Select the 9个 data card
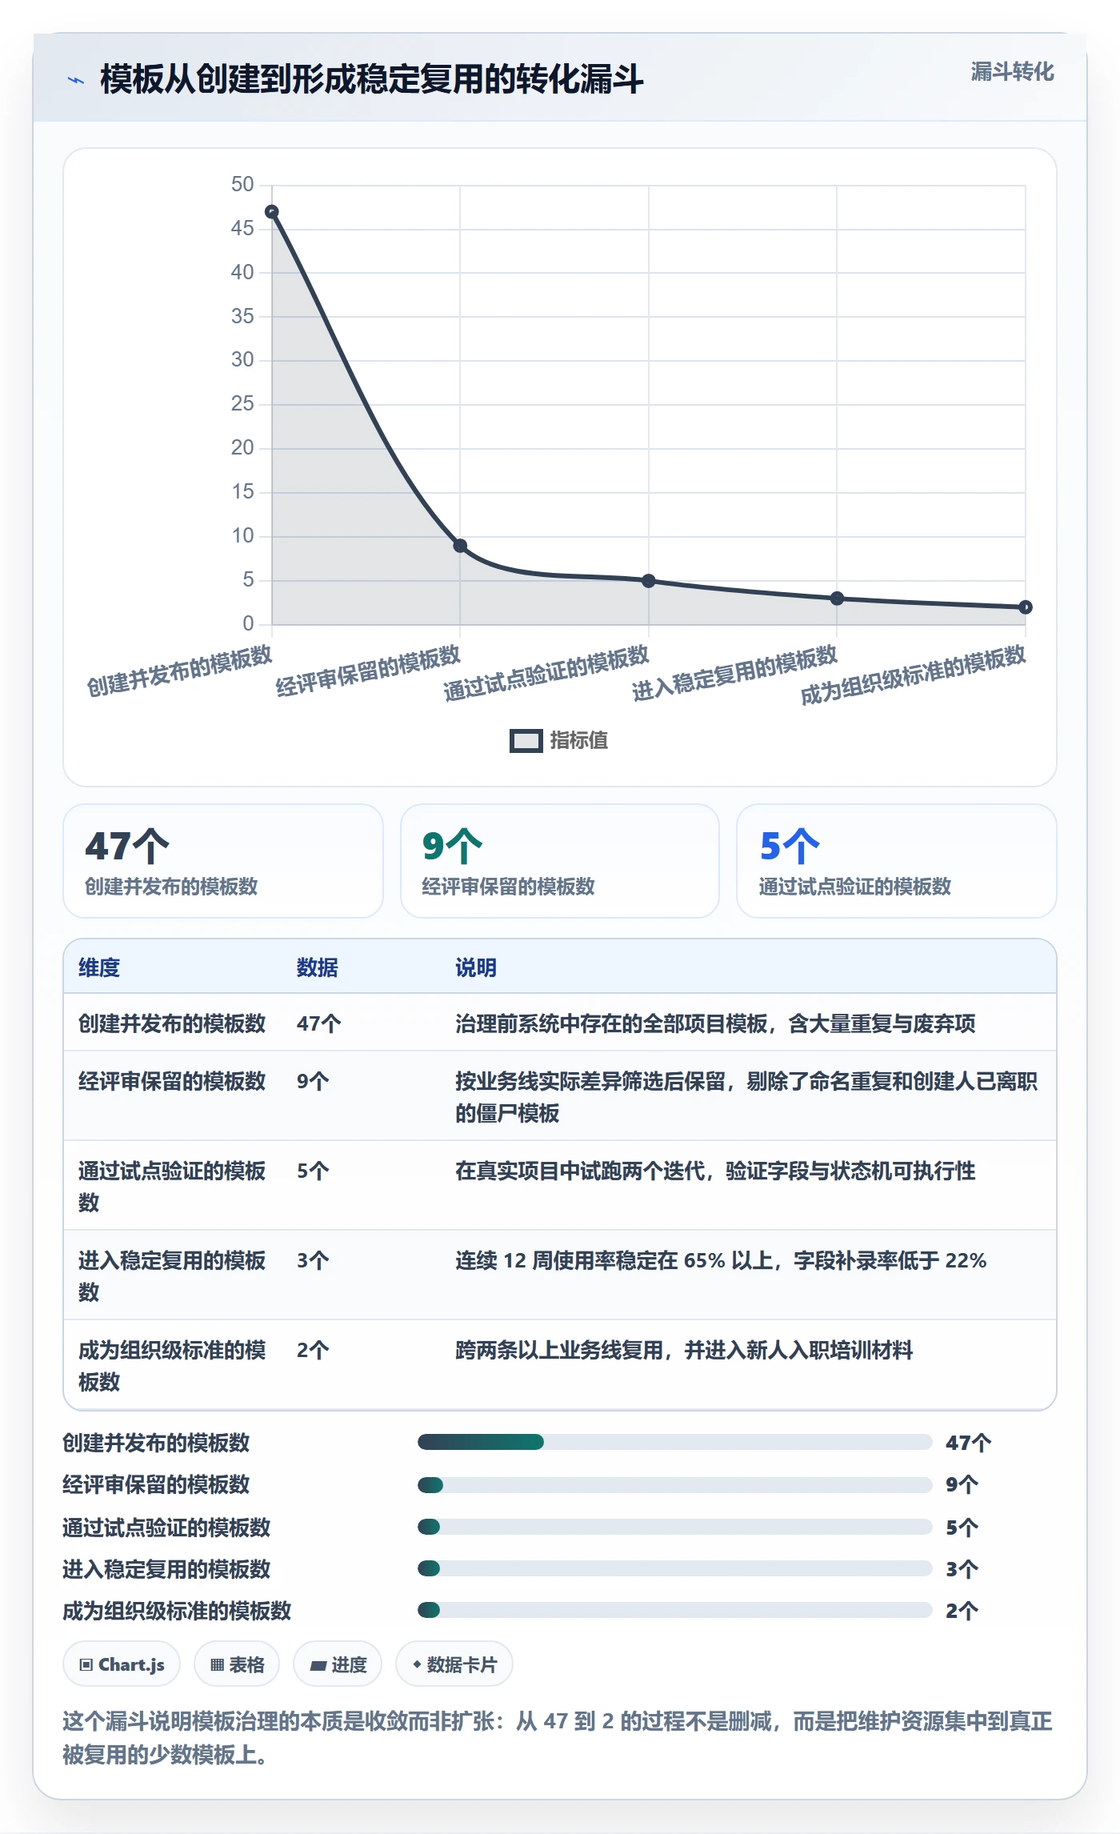1120x1834 pixels. pos(560,861)
